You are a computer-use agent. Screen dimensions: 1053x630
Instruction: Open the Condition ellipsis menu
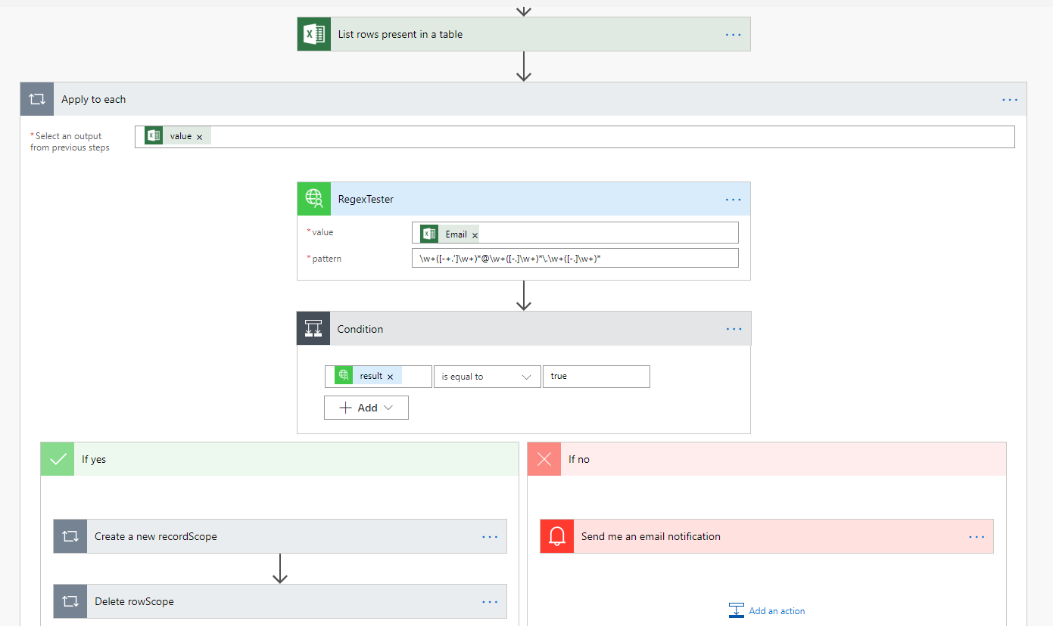click(732, 328)
